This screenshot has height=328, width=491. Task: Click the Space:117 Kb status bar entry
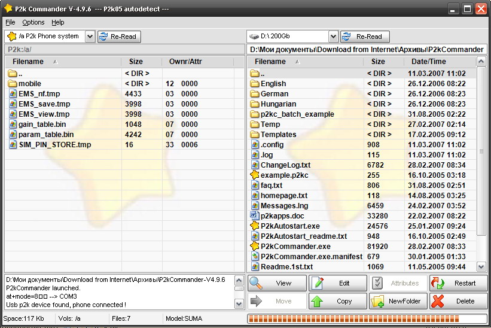(23, 319)
